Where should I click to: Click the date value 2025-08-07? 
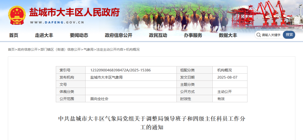(x=227, y=77)
